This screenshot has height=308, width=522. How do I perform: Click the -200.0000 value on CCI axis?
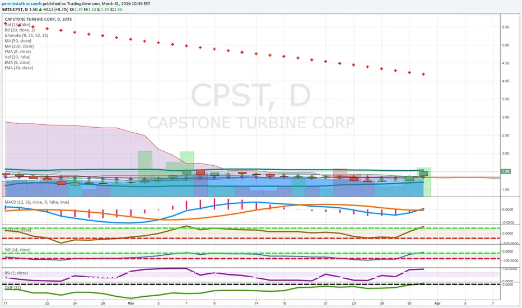509,244
